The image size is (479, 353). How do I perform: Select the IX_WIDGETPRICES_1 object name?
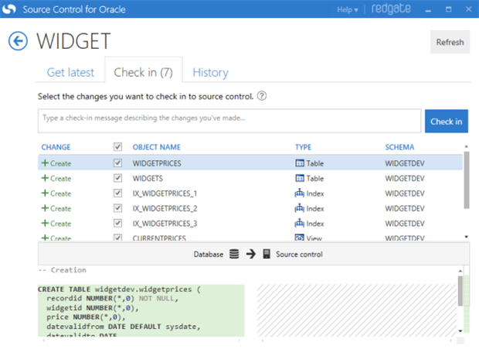[x=165, y=194]
